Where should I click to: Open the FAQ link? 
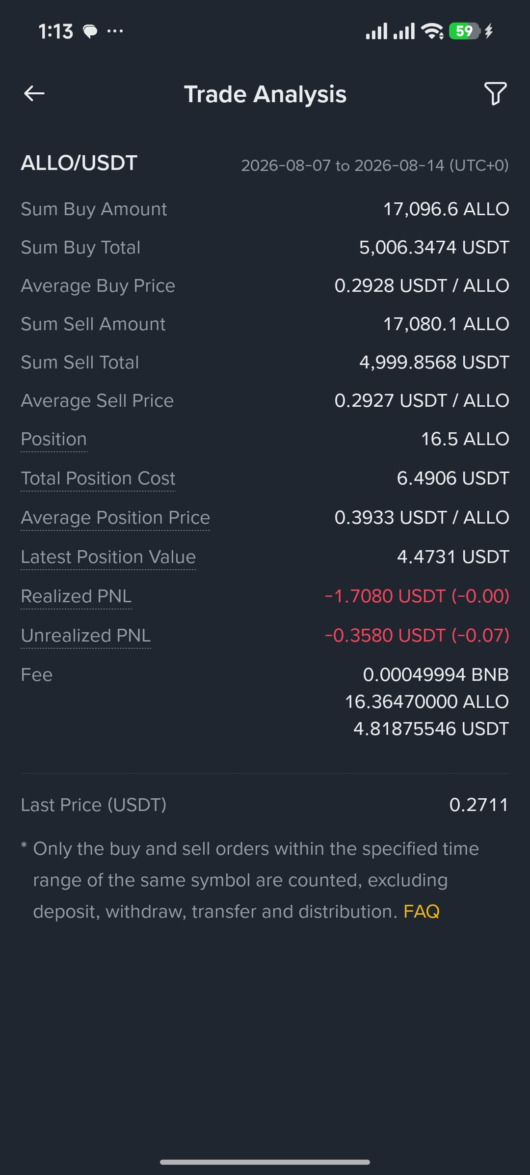tap(422, 911)
